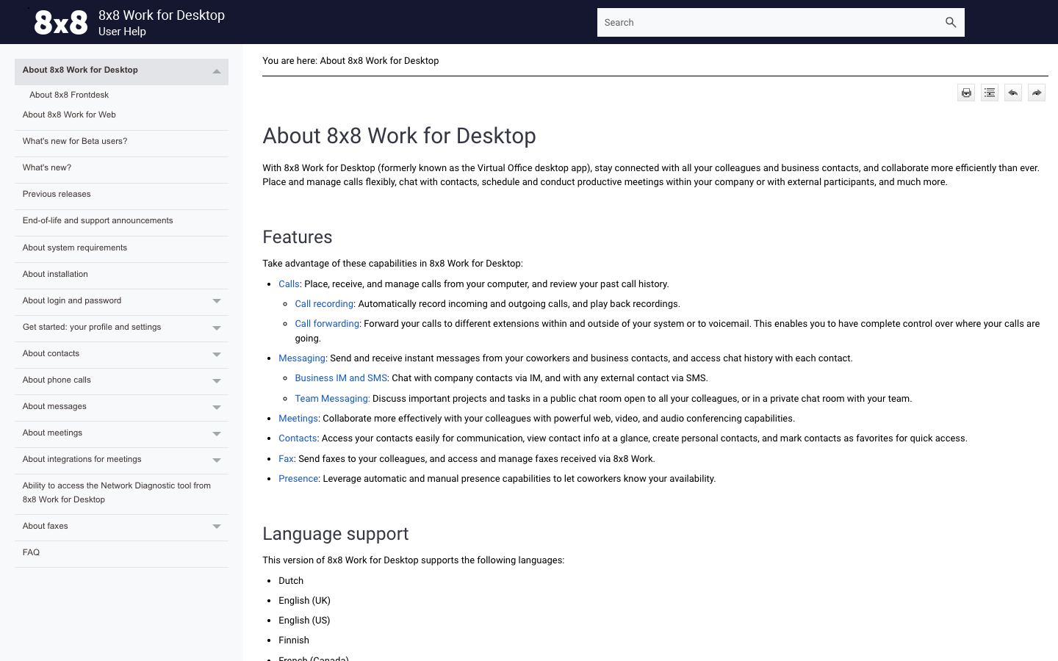Image resolution: width=1058 pixels, height=661 pixels.
Task: Follow the Business IM and SMS link
Action: point(341,378)
